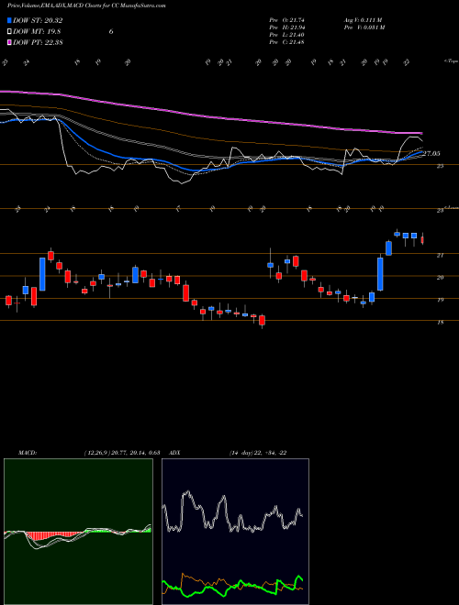Screen dimensions: 459x605
Task: Click the 21 price axis label
Action: point(440,256)
